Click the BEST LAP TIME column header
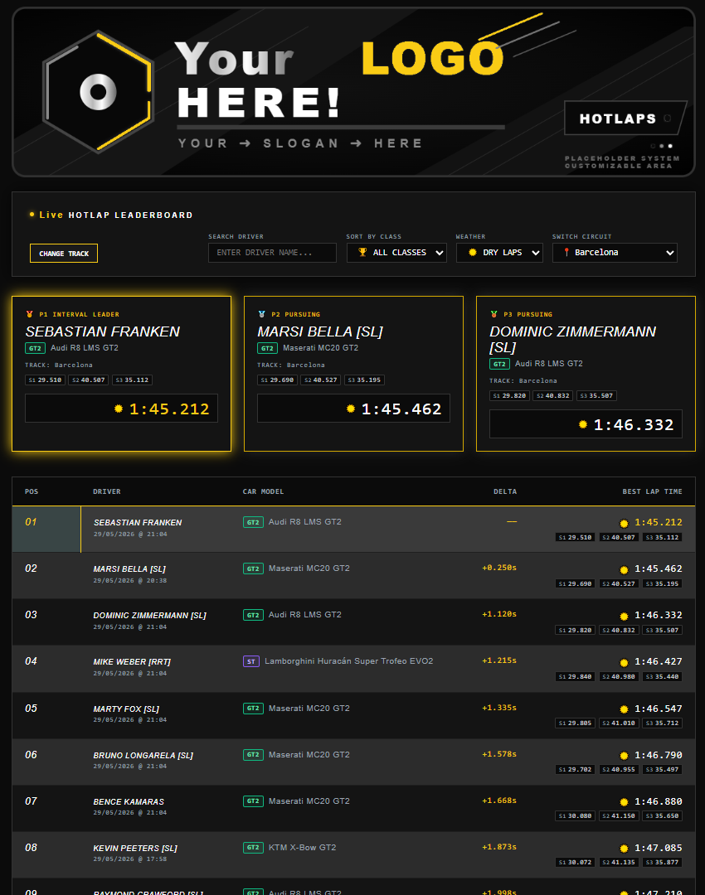 pyautogui.click(x=652, y=491)
